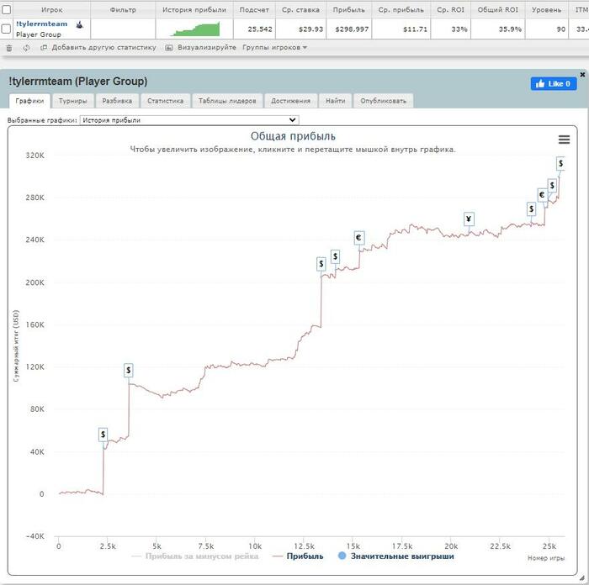The image size is (589, 585).
Task: Click the $ marker near the 120K level
Action: click(x=129, y=371)
